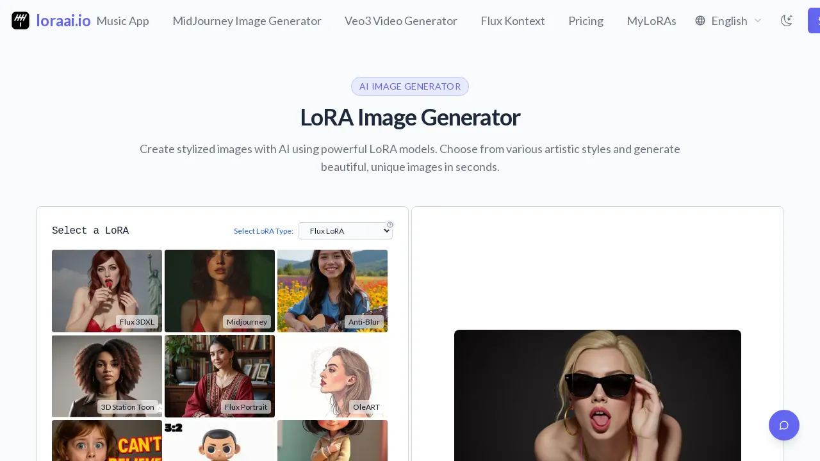Pick the 3D Station Toon LoRA
The width and height of the screenshot is (820, 461).
(x=106, y=376)
